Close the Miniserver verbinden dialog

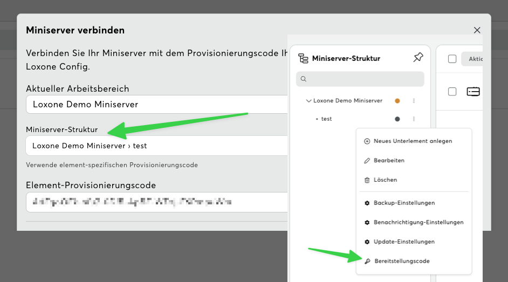[477, 30]
